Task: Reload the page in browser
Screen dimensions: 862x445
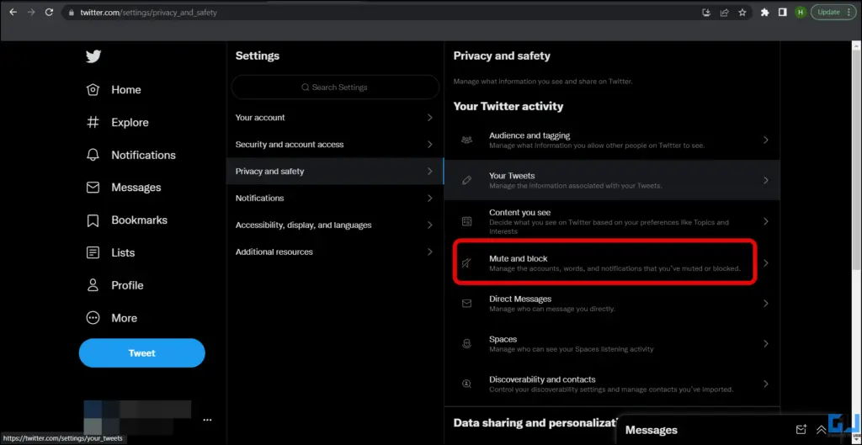Action: tap(49, 12)
